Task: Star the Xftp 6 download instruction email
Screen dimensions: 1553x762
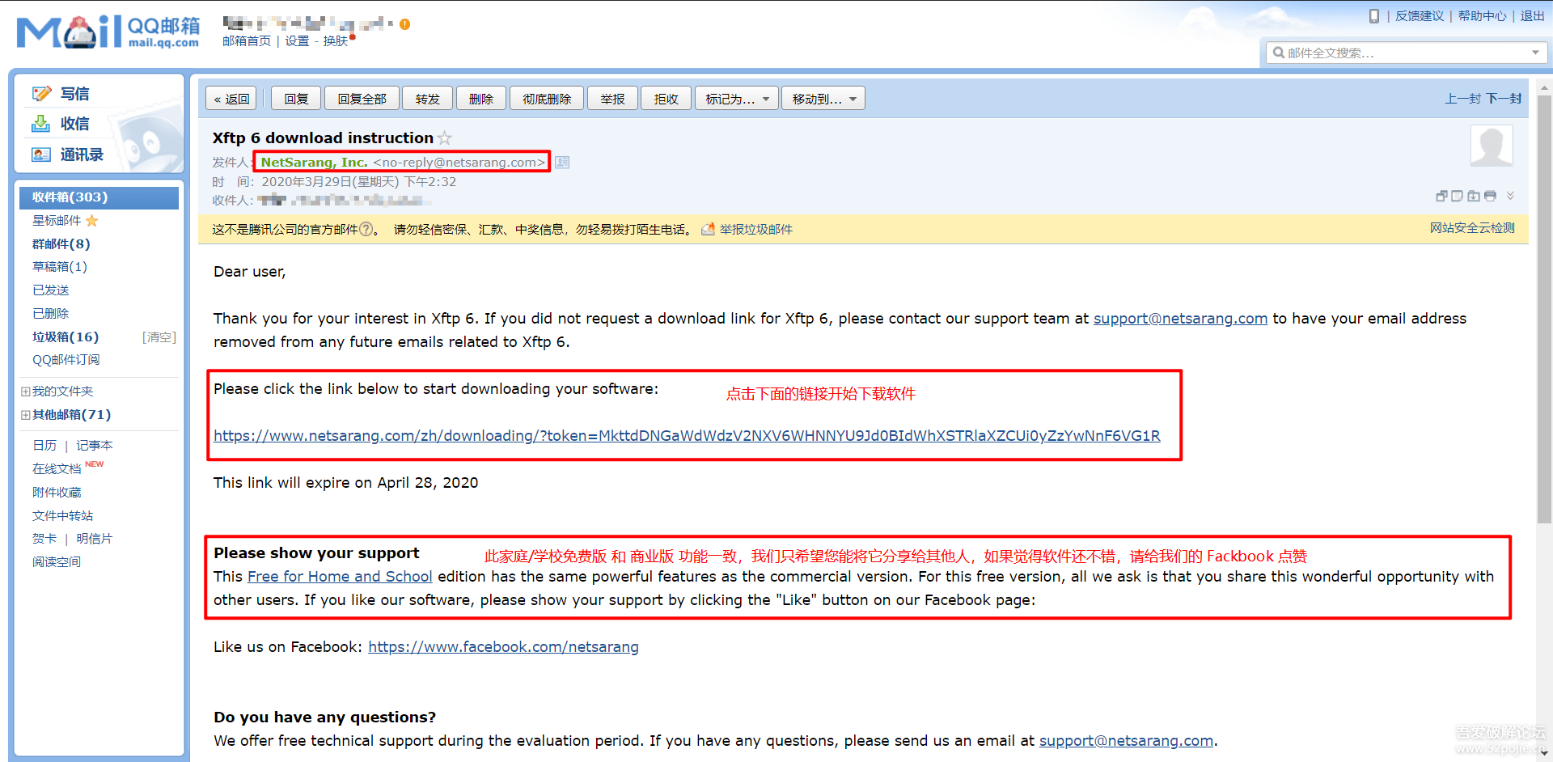Action: [445, 138]
